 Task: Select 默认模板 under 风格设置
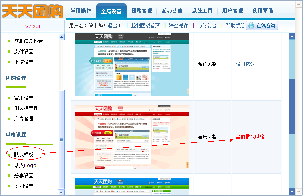(24, 154)
